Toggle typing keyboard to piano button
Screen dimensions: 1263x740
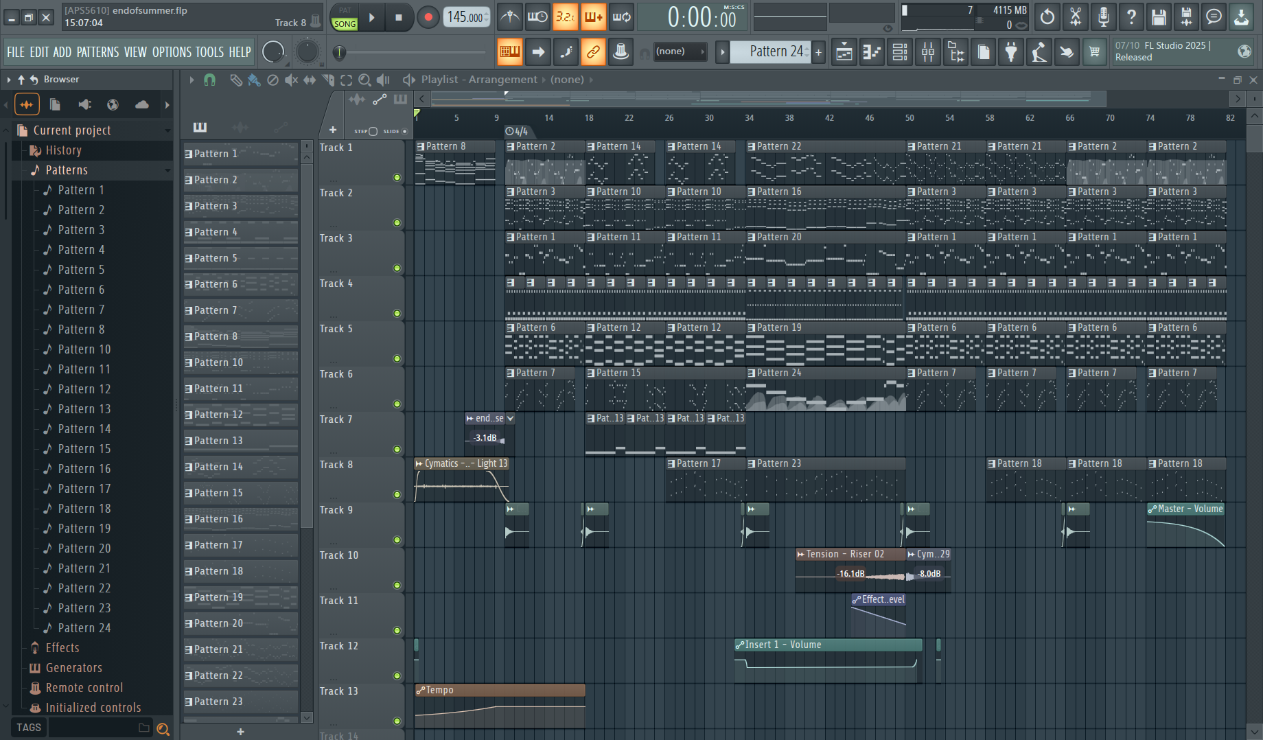510,52
